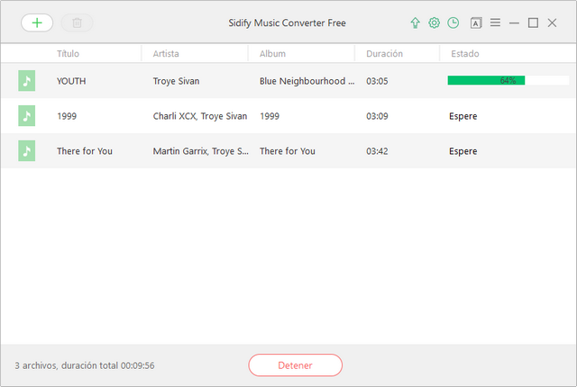This screenshot has height=387, width=577.
Task: Click the green plus add-music button
Action: coord(37,22)
